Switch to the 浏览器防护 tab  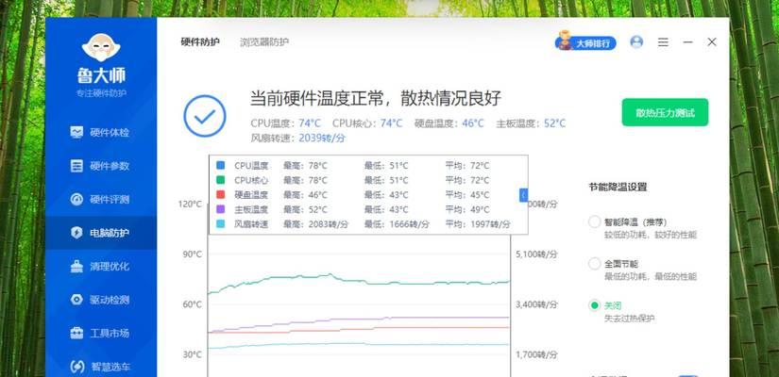pyautogui.click(x=264, y=42)
